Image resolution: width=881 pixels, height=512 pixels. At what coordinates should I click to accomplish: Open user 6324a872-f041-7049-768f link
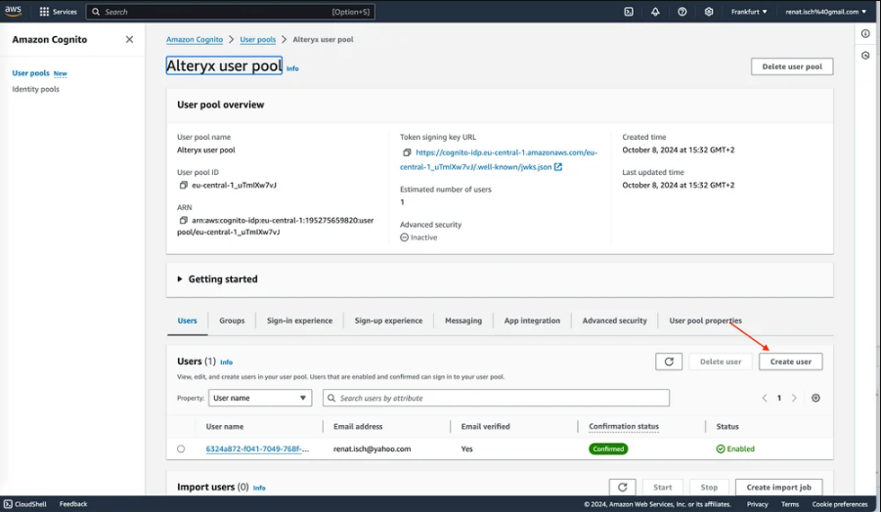point(257,448)
